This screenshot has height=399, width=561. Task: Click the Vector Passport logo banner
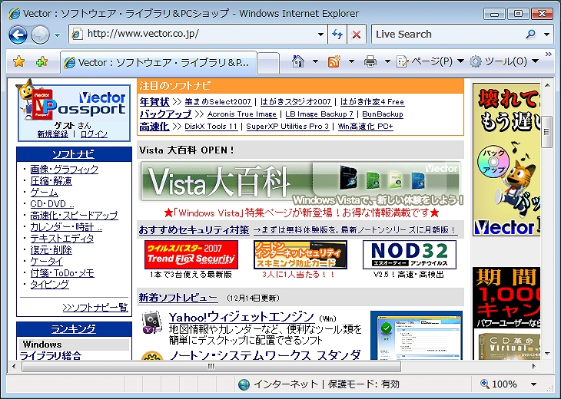tap(75, 102)
